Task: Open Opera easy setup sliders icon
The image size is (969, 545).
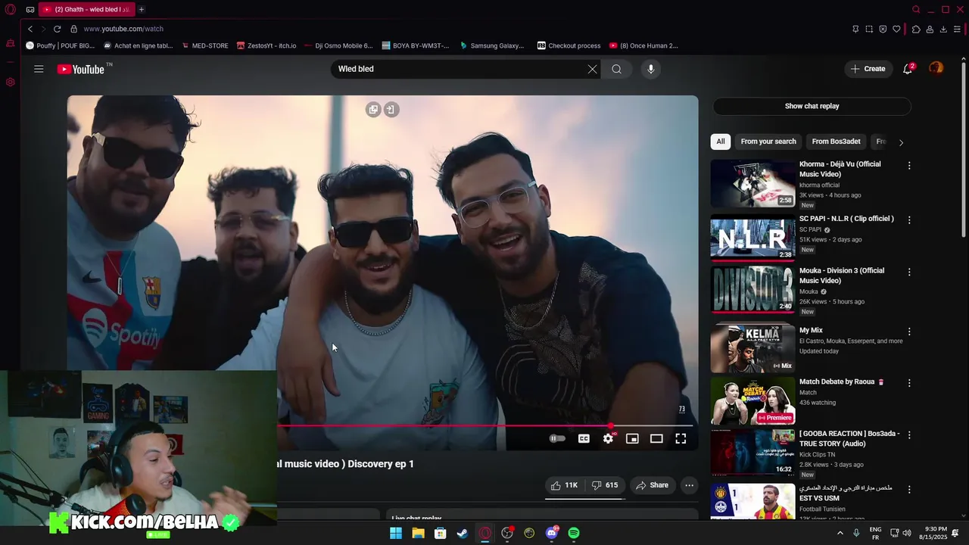Action: [957, 29]
